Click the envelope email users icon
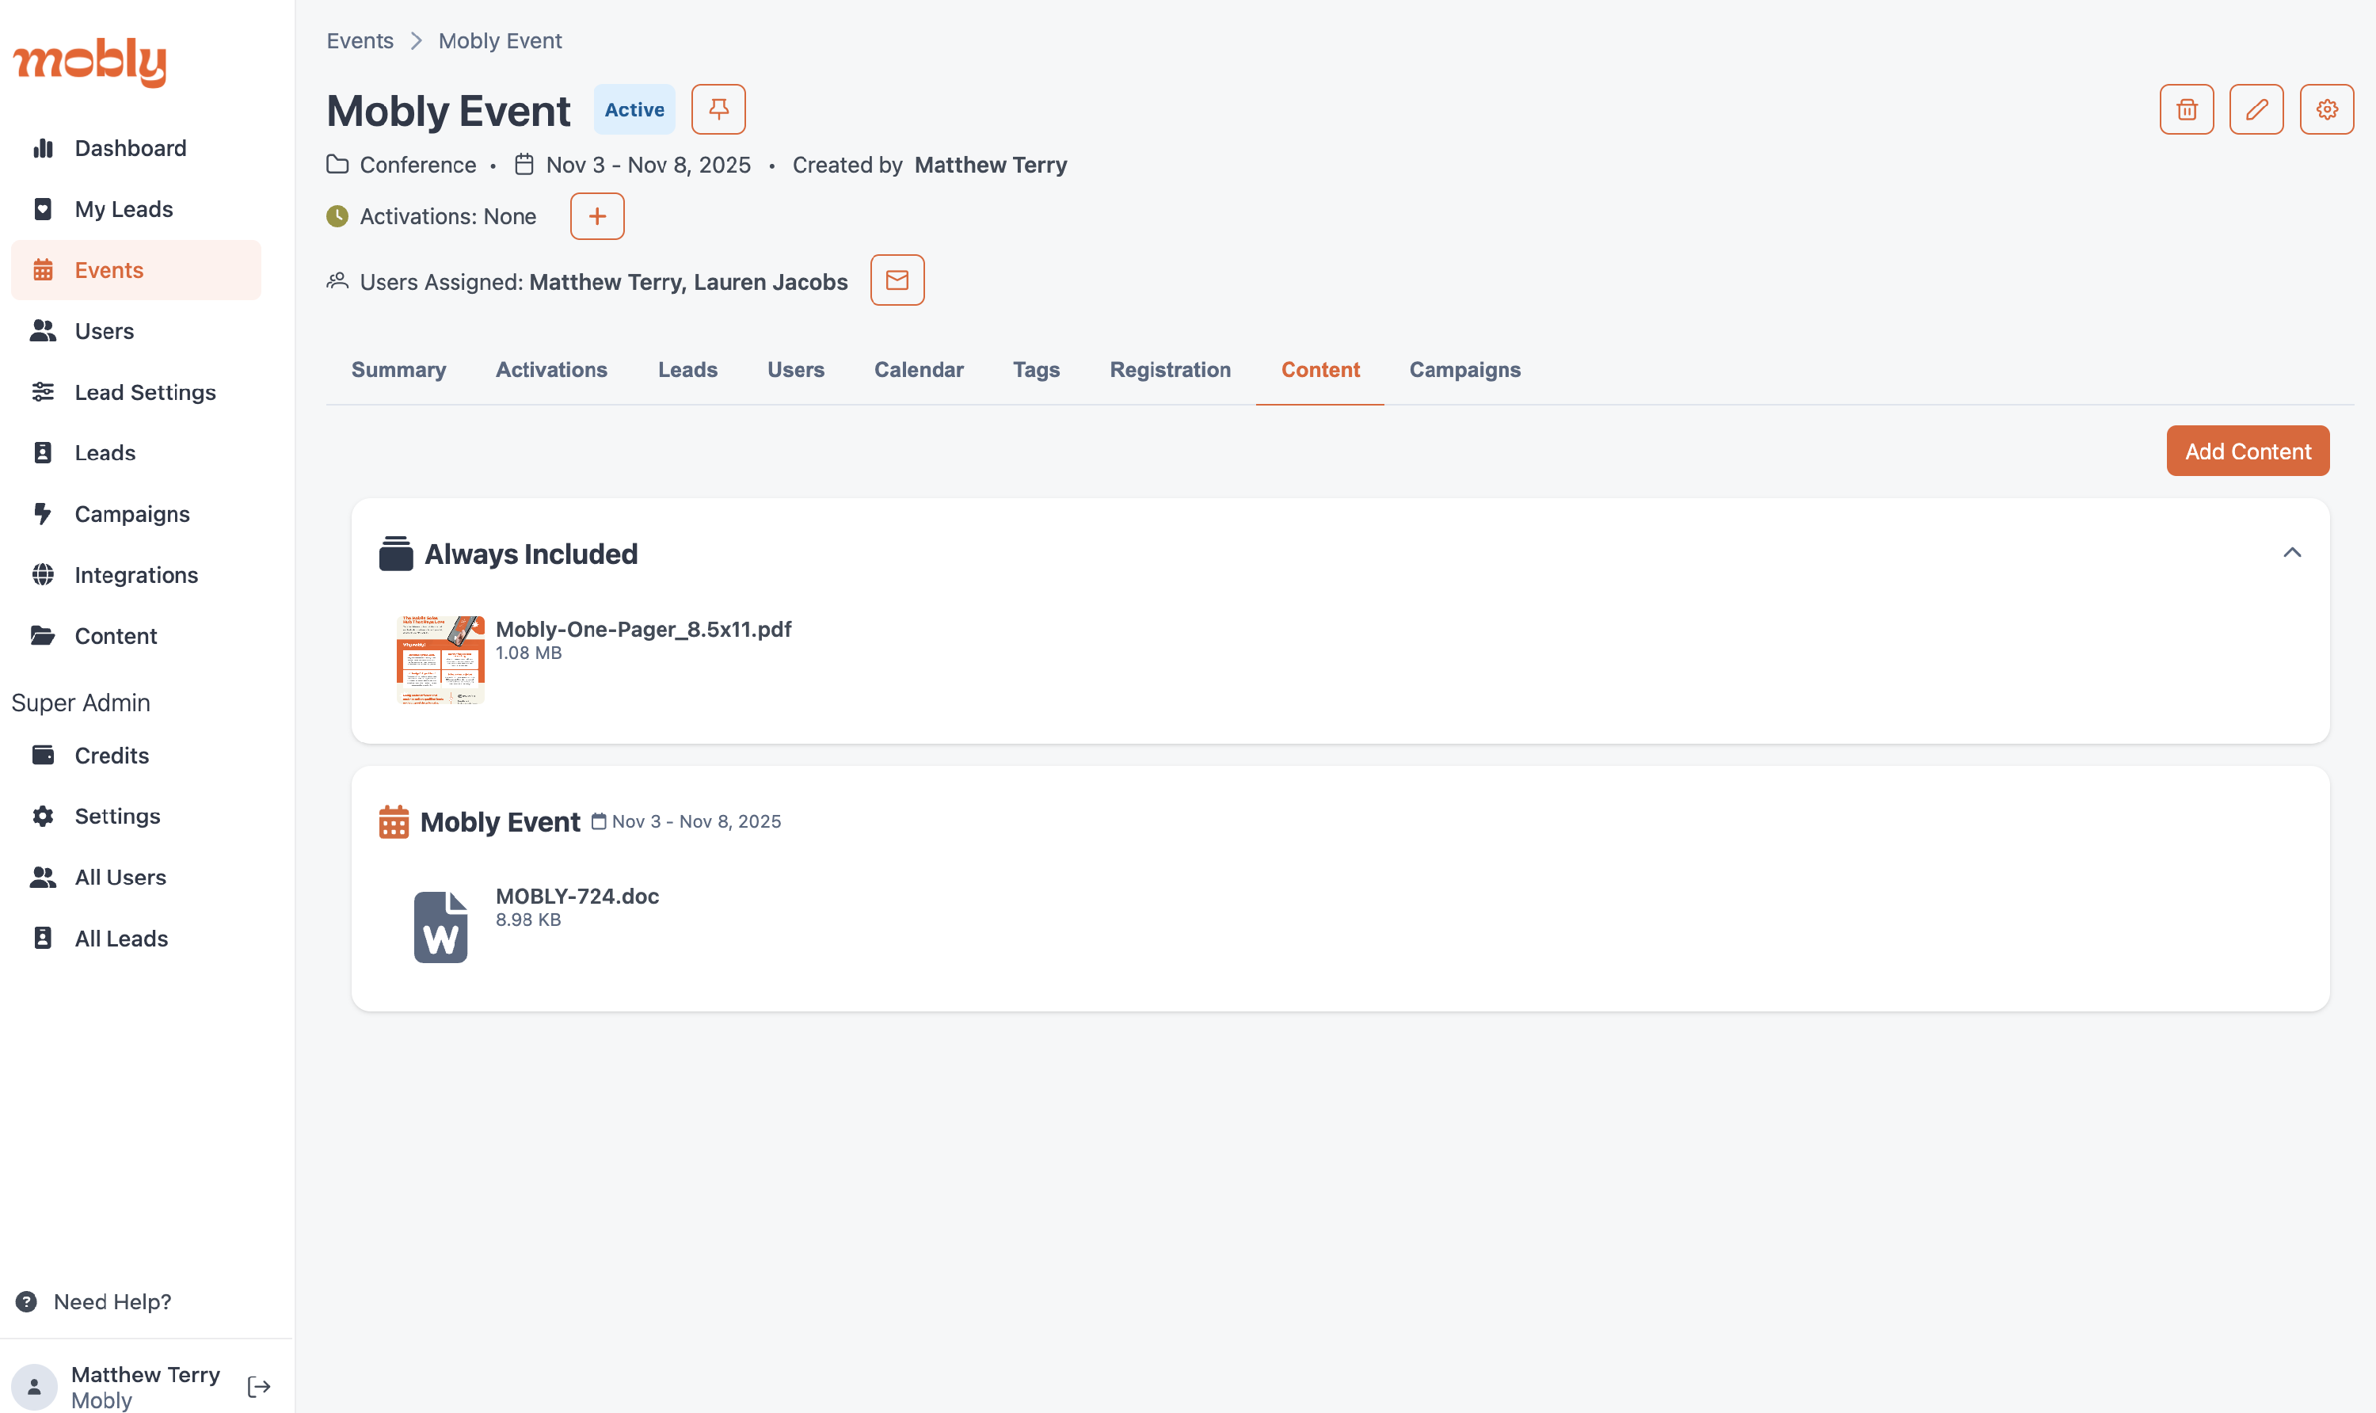Screen dimensions: 2376x1413 [x=897, y=280]
